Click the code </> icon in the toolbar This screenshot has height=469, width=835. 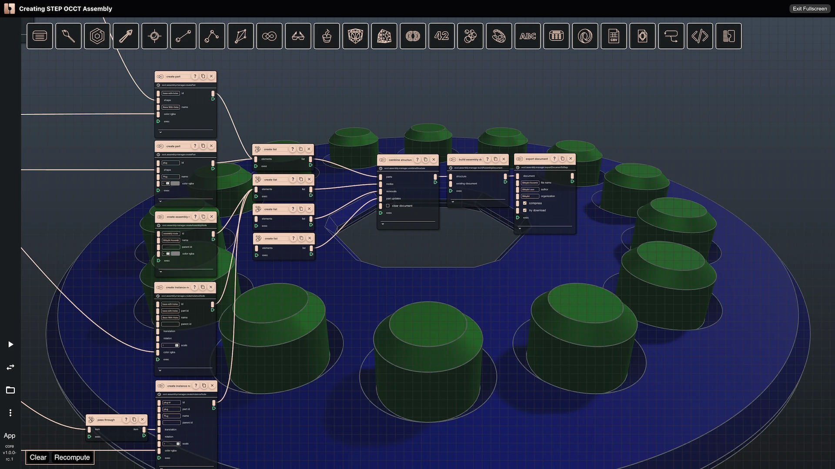coord(700,36)
